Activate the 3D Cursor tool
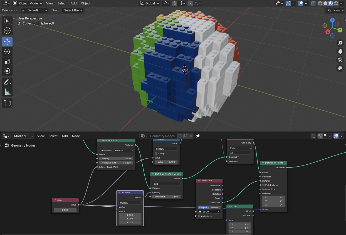Image resolution: width=346 pixels, height=235 pixels. 7,31
